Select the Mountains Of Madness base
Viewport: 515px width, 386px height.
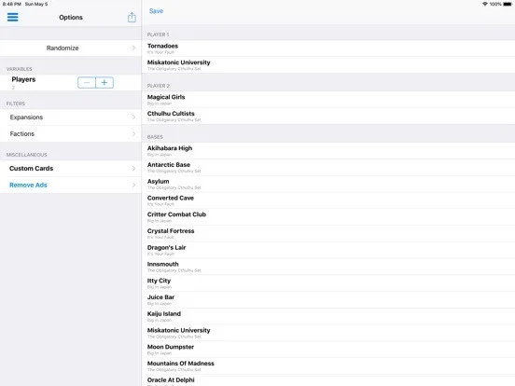point(328,365)
